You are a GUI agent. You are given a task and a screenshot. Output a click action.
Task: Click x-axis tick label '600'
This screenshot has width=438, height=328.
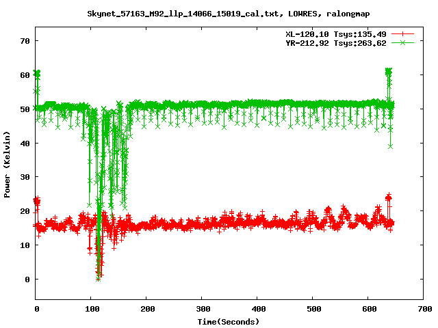370,309
